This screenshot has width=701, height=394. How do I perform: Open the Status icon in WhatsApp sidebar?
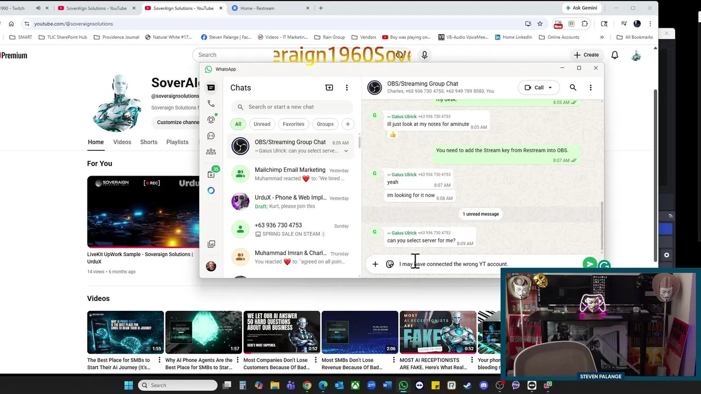211,120
